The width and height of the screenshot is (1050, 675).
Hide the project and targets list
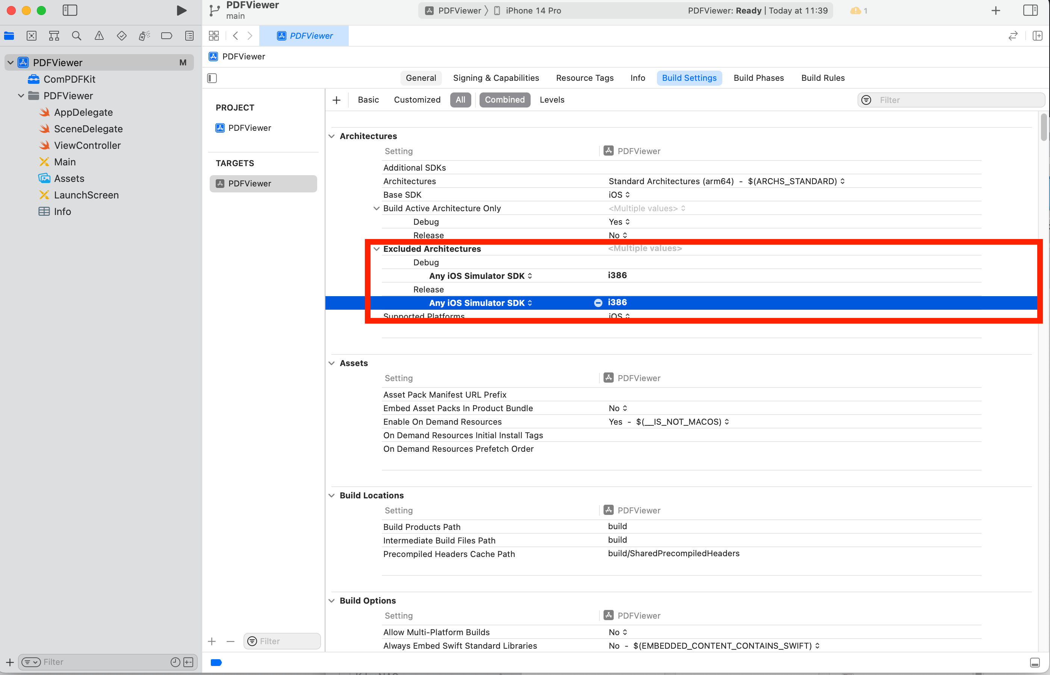tap(212, 78)
